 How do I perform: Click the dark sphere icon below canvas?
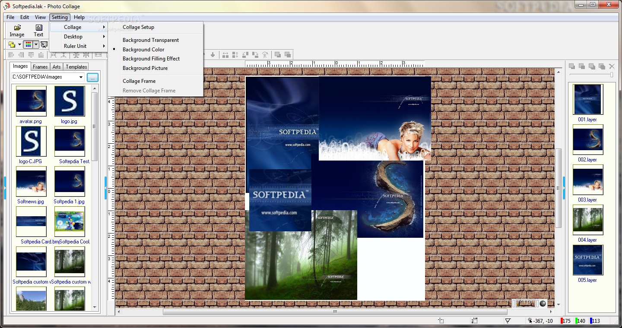pos(542,303)
